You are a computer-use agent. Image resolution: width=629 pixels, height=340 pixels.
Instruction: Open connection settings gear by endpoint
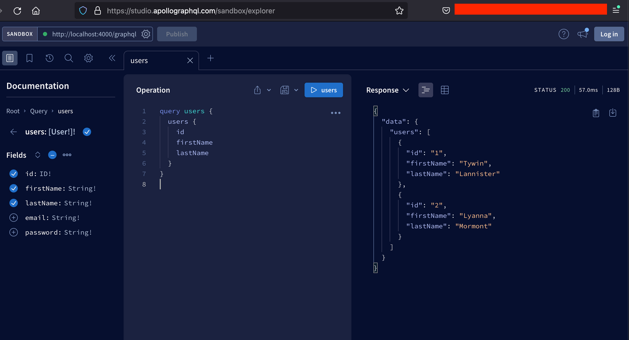[x=146, y=34]
